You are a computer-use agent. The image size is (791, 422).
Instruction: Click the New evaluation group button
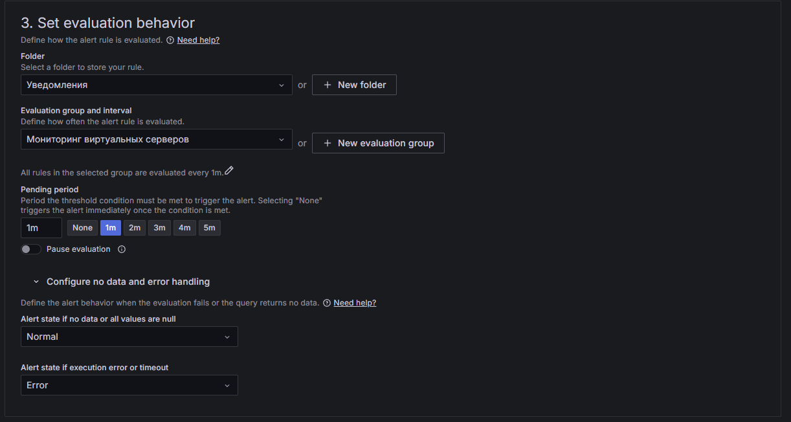pyautogui.click(x=378, y=142)
